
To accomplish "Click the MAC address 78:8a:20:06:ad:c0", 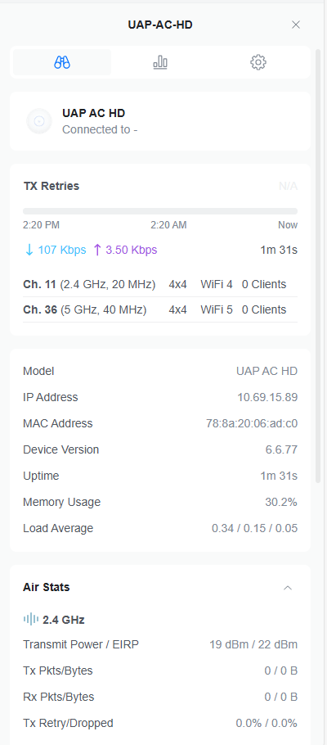I will coord(252,423).
